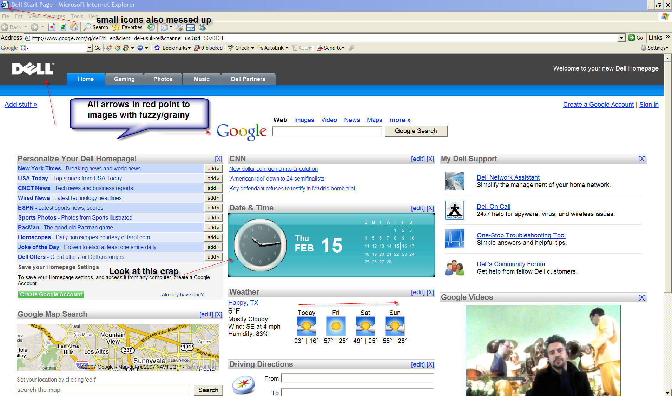Switch to the Photos tab
Screen dimensions: 672x396
tap(163, 79)
